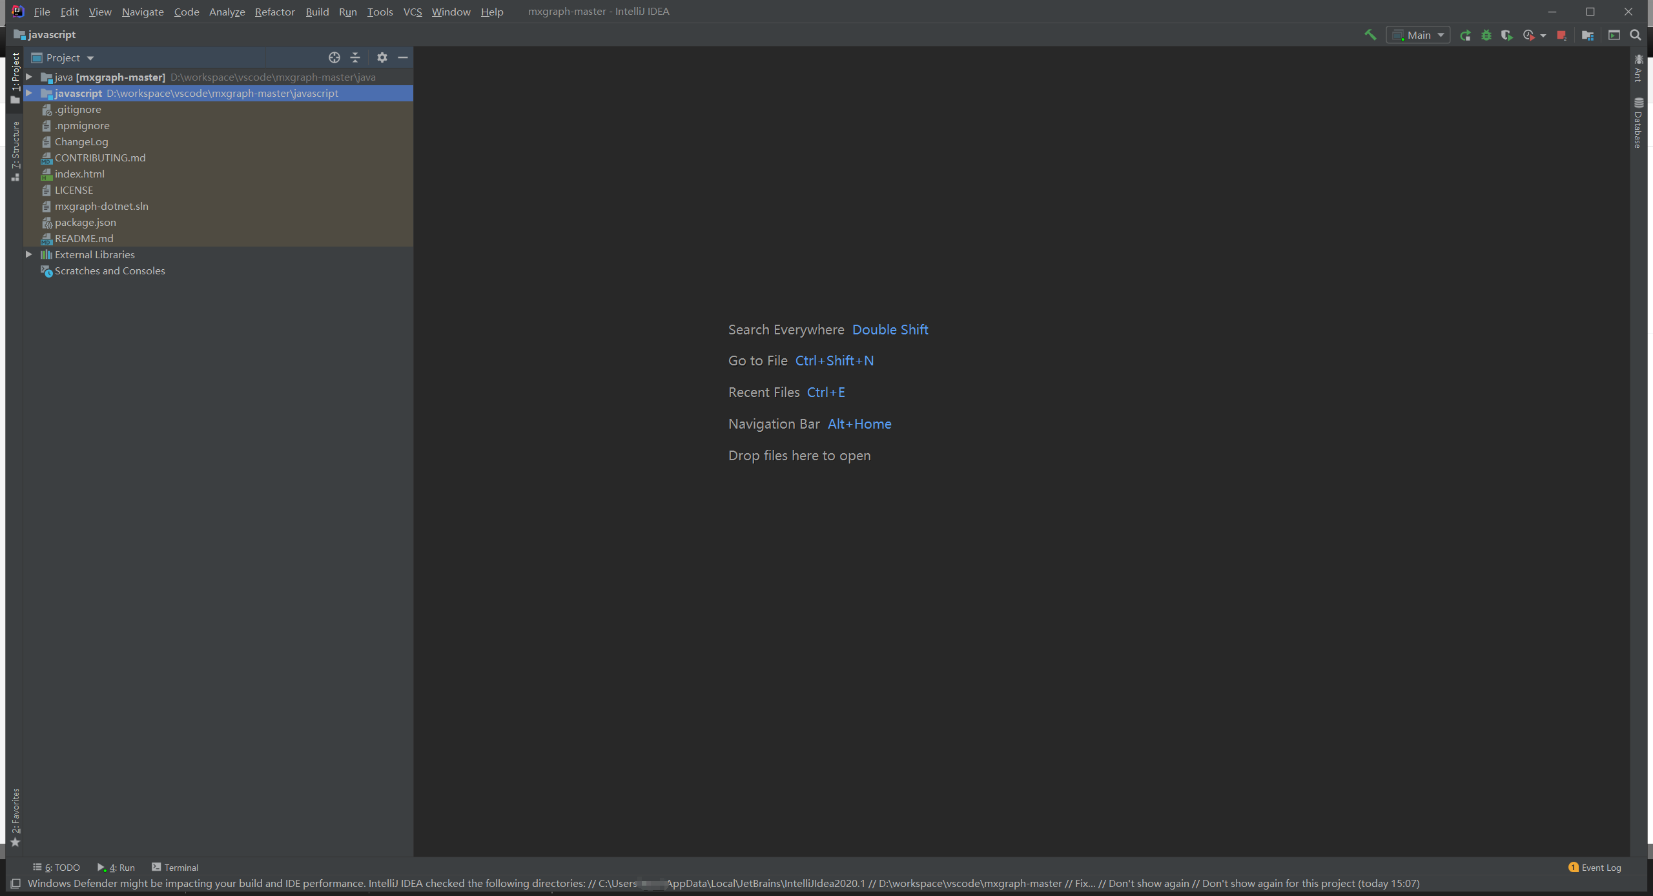
Task: Run Main with Coverage icon
Action: tap(1507, 36)
